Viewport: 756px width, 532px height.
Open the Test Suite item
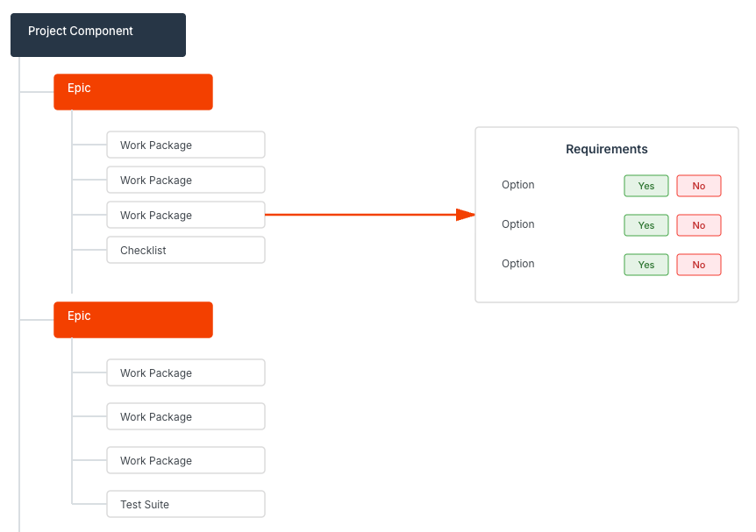click(185, 505)
